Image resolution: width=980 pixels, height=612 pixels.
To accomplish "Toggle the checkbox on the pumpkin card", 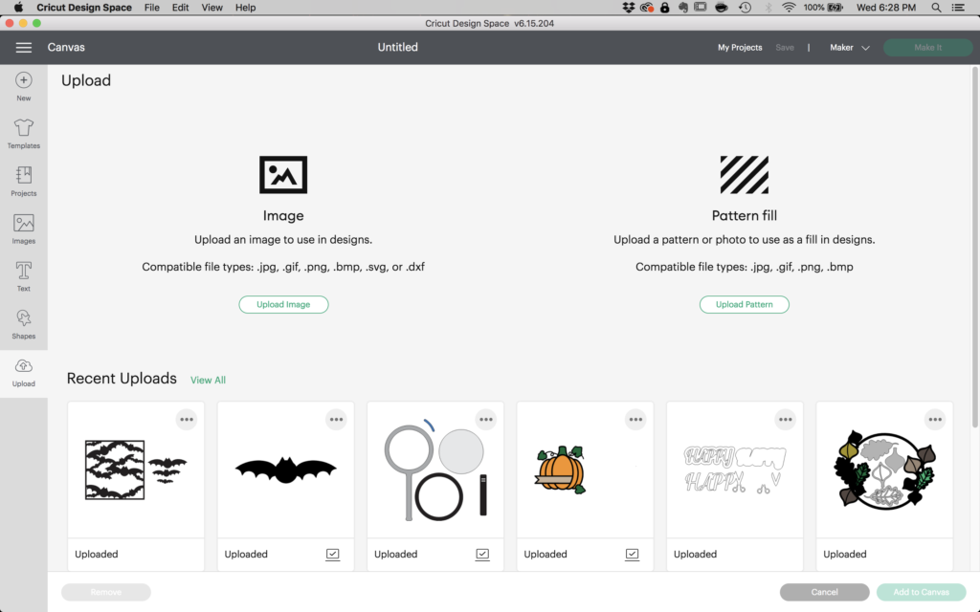I will click(632, 554).
